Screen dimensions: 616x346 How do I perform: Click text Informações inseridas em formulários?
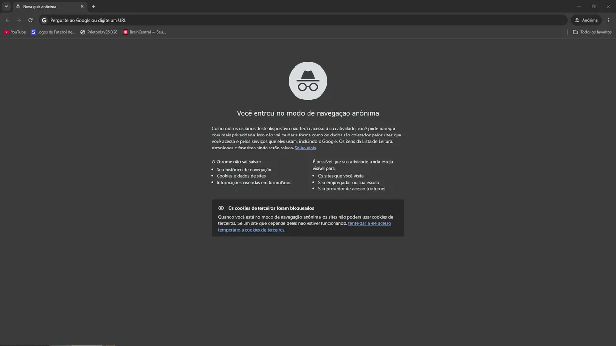[254, 183]
